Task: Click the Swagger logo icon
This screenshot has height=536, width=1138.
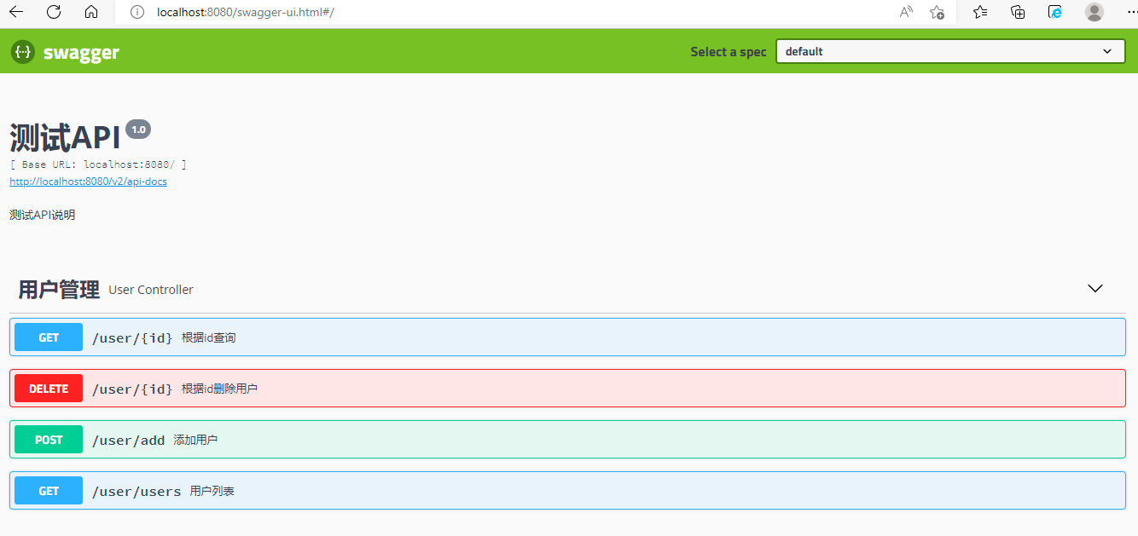Action: [x=23, y=52]
